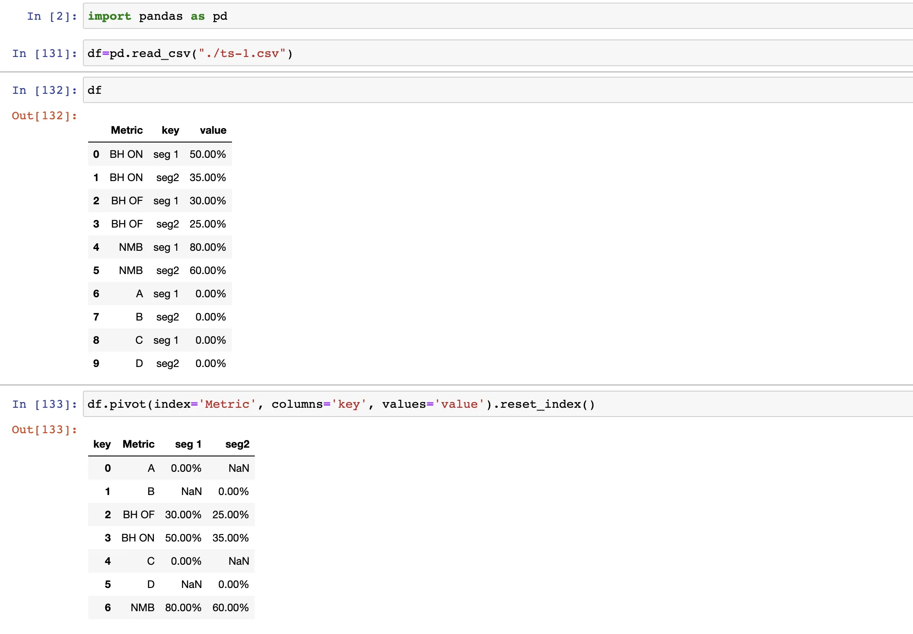Screen dimensions: 913x634
Task: Click the Out[133] output prompt
Action: [x=44, y=430]
